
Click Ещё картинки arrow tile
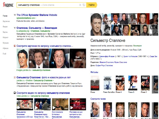78,58
